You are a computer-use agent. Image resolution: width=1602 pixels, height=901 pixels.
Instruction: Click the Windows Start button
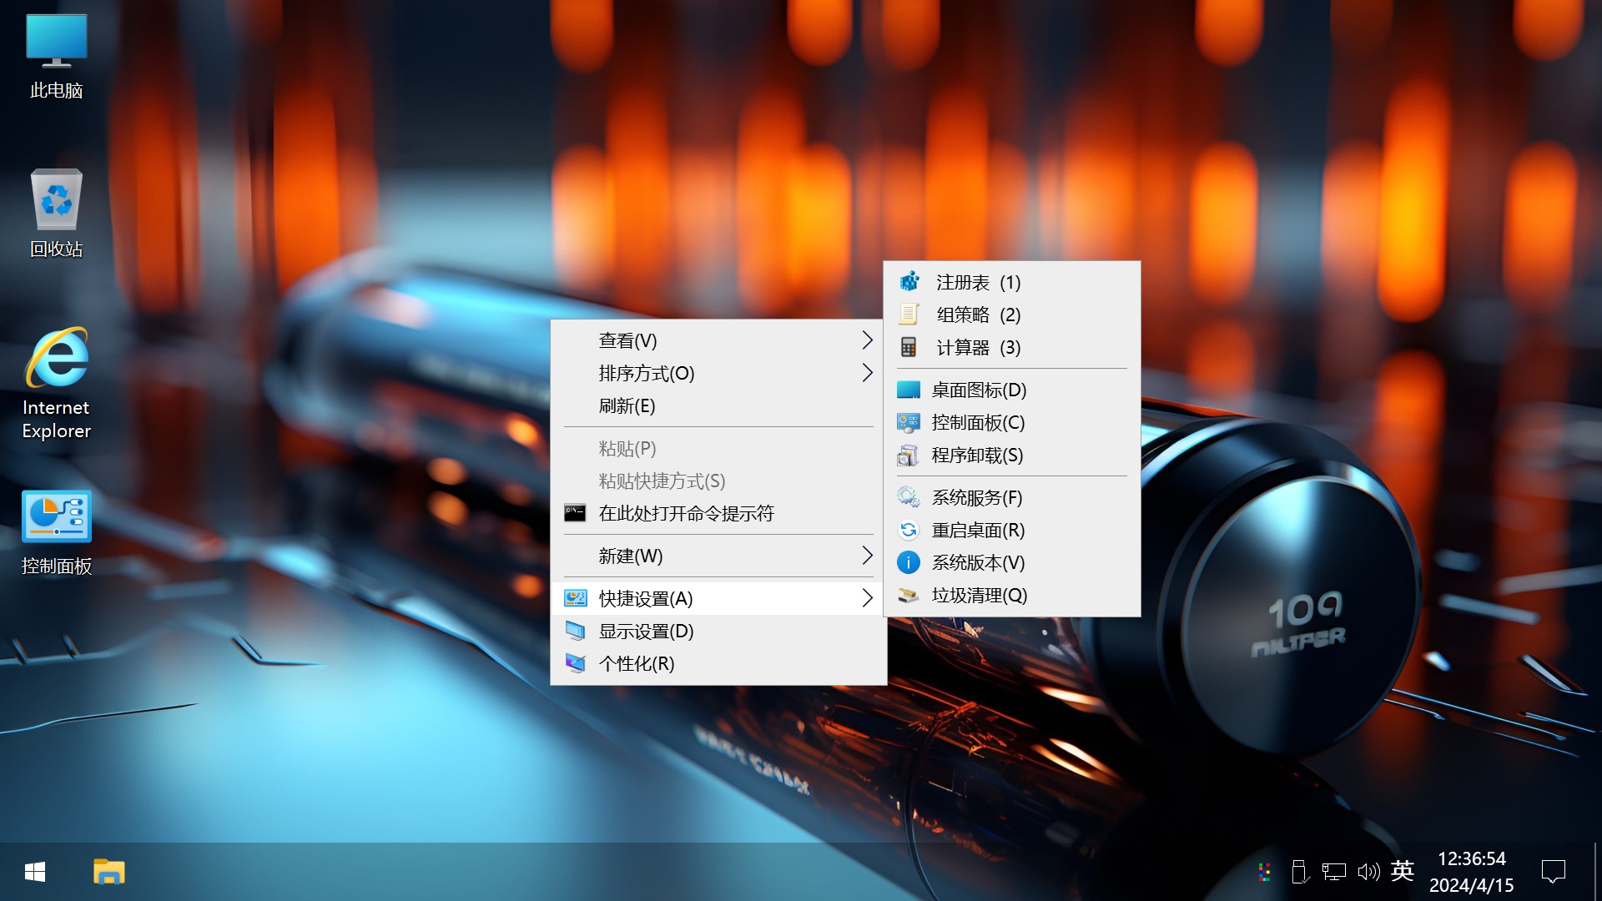33,871
